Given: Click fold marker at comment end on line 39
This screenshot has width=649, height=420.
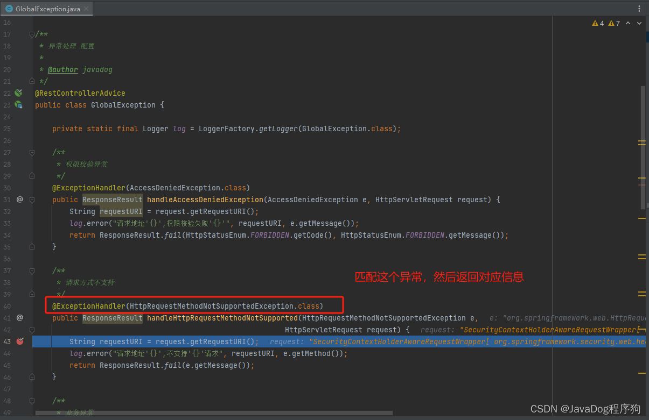Looking at the screenshot, I should (x=32, y=294).
